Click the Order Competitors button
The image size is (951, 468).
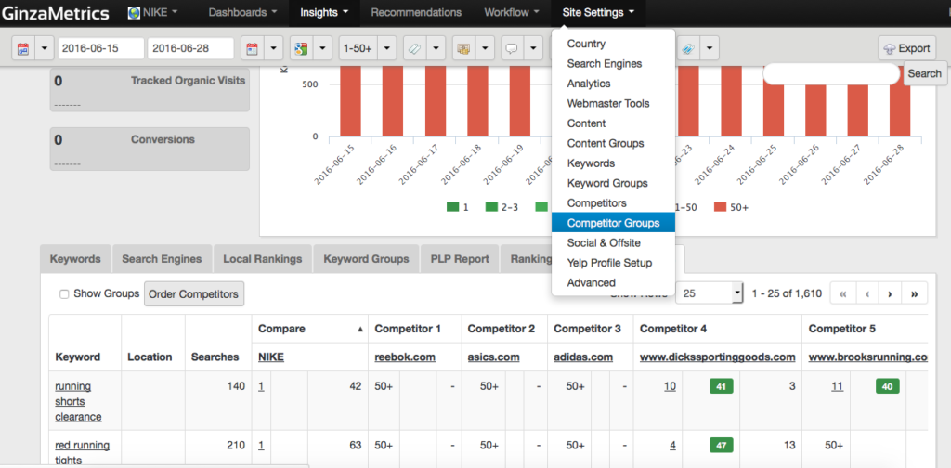pyautogui.click(x=195, y=294)
